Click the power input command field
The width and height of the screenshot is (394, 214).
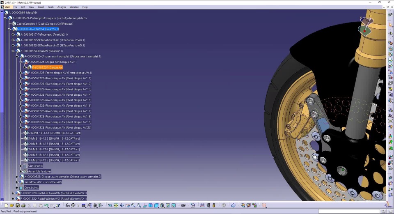click(x=349, y=211)
